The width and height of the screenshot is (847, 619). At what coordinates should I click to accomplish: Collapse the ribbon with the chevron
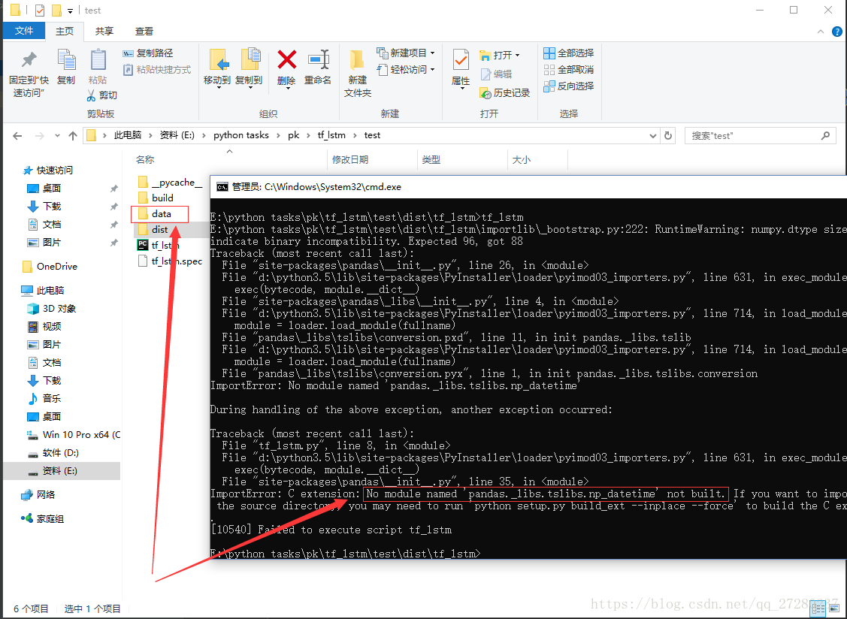(x=821, y=32)
